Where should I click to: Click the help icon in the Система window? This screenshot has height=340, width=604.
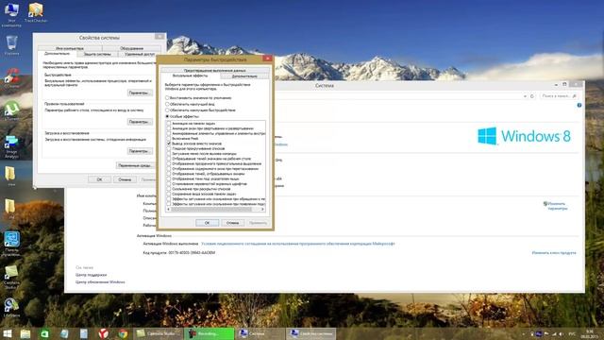click(579, 105)
